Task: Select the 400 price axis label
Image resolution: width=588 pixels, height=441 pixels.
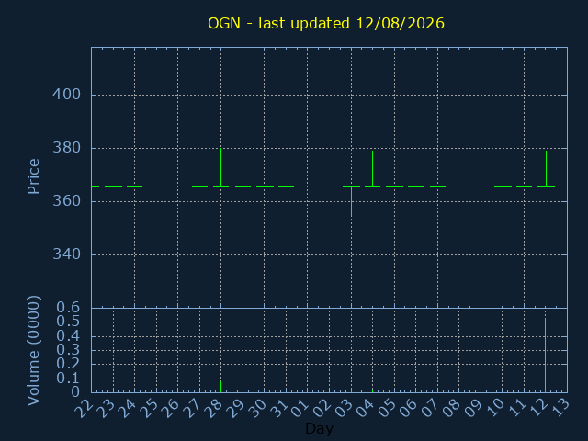Action: point(66,95)
